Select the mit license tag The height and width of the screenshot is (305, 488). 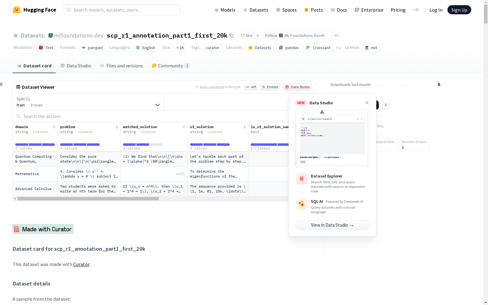tap(371, 48)
